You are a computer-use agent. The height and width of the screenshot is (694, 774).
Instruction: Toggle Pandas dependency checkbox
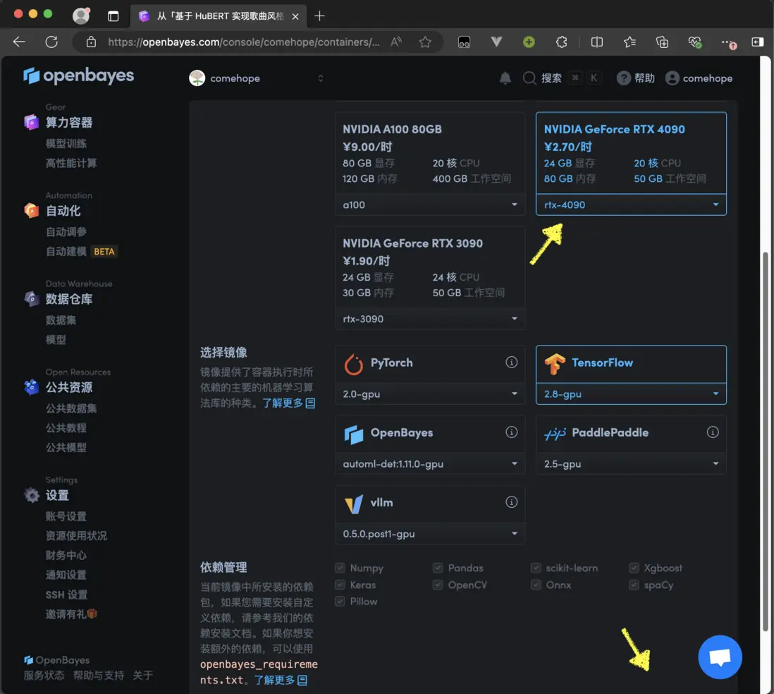click(438, 568)
